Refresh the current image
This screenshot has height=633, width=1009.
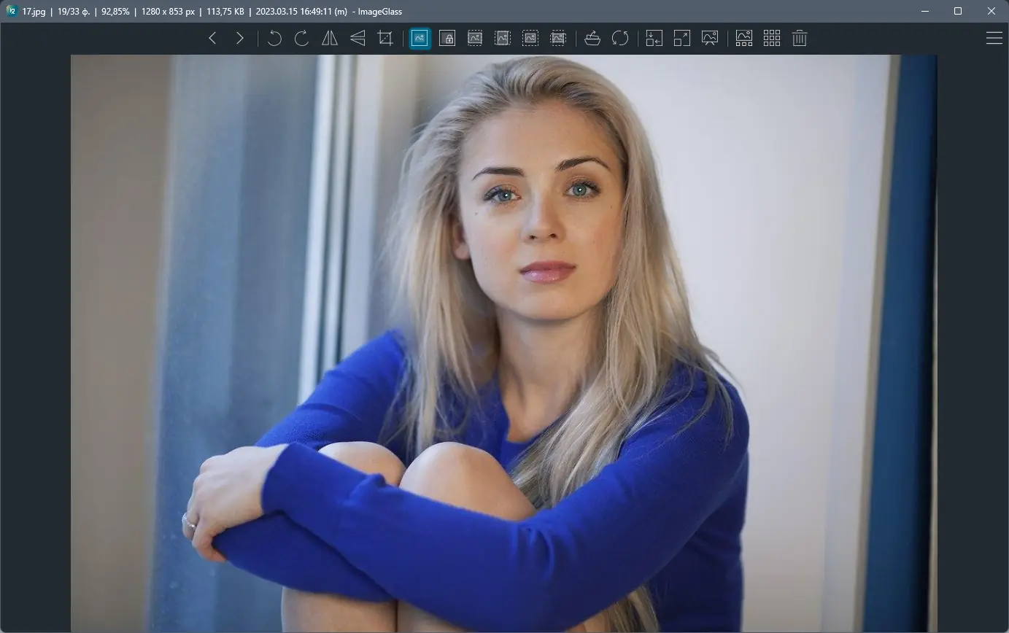point(620,39)
